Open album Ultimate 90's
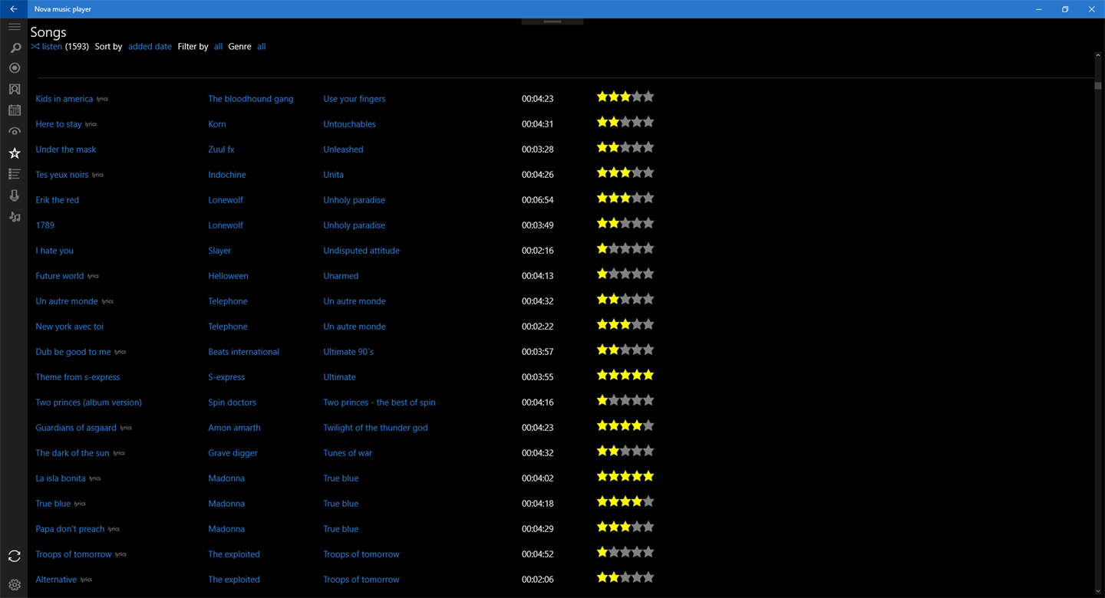1105x598 pixels. [x=348, y=352]
